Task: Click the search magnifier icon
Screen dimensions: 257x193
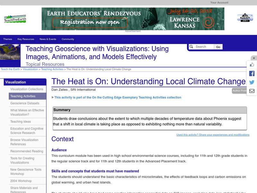Action: [x=191, y=47]
